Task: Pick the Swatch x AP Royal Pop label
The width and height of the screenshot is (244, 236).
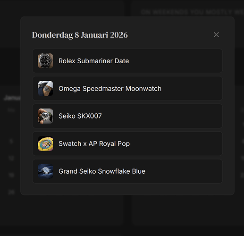Action: coord(94,143)
